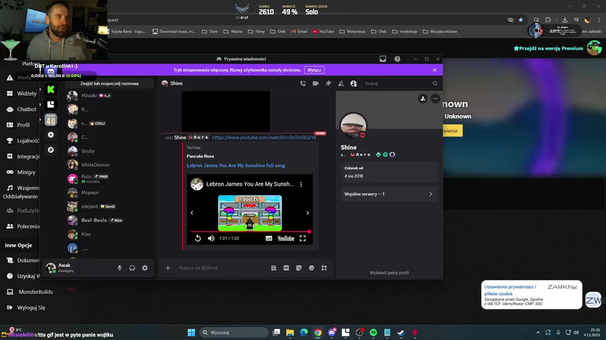This screenshot has width=606, height=340.
Task: Toggle the bookmark star in Chrome address bar
Action: click(521, 20)
